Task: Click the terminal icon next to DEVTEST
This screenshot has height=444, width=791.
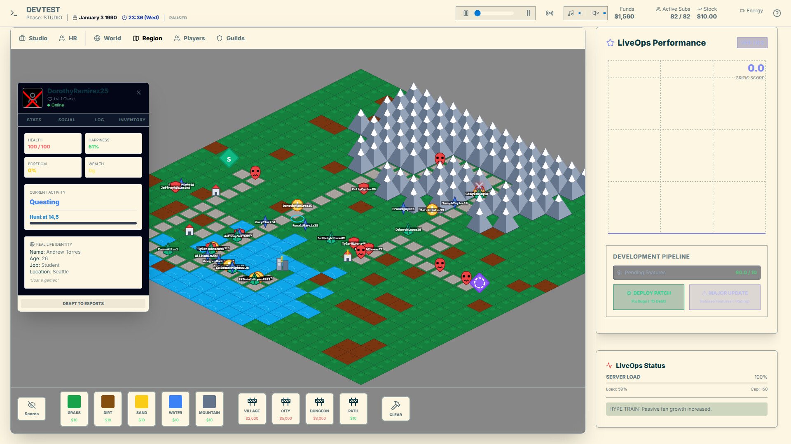Action: (x=14, y=13)
